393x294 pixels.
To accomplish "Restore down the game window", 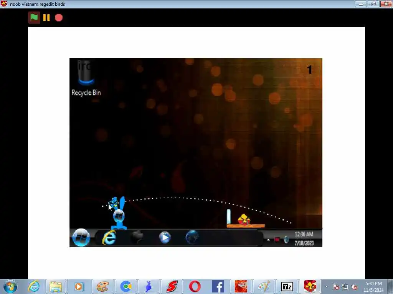I will [x=373, y=4].
